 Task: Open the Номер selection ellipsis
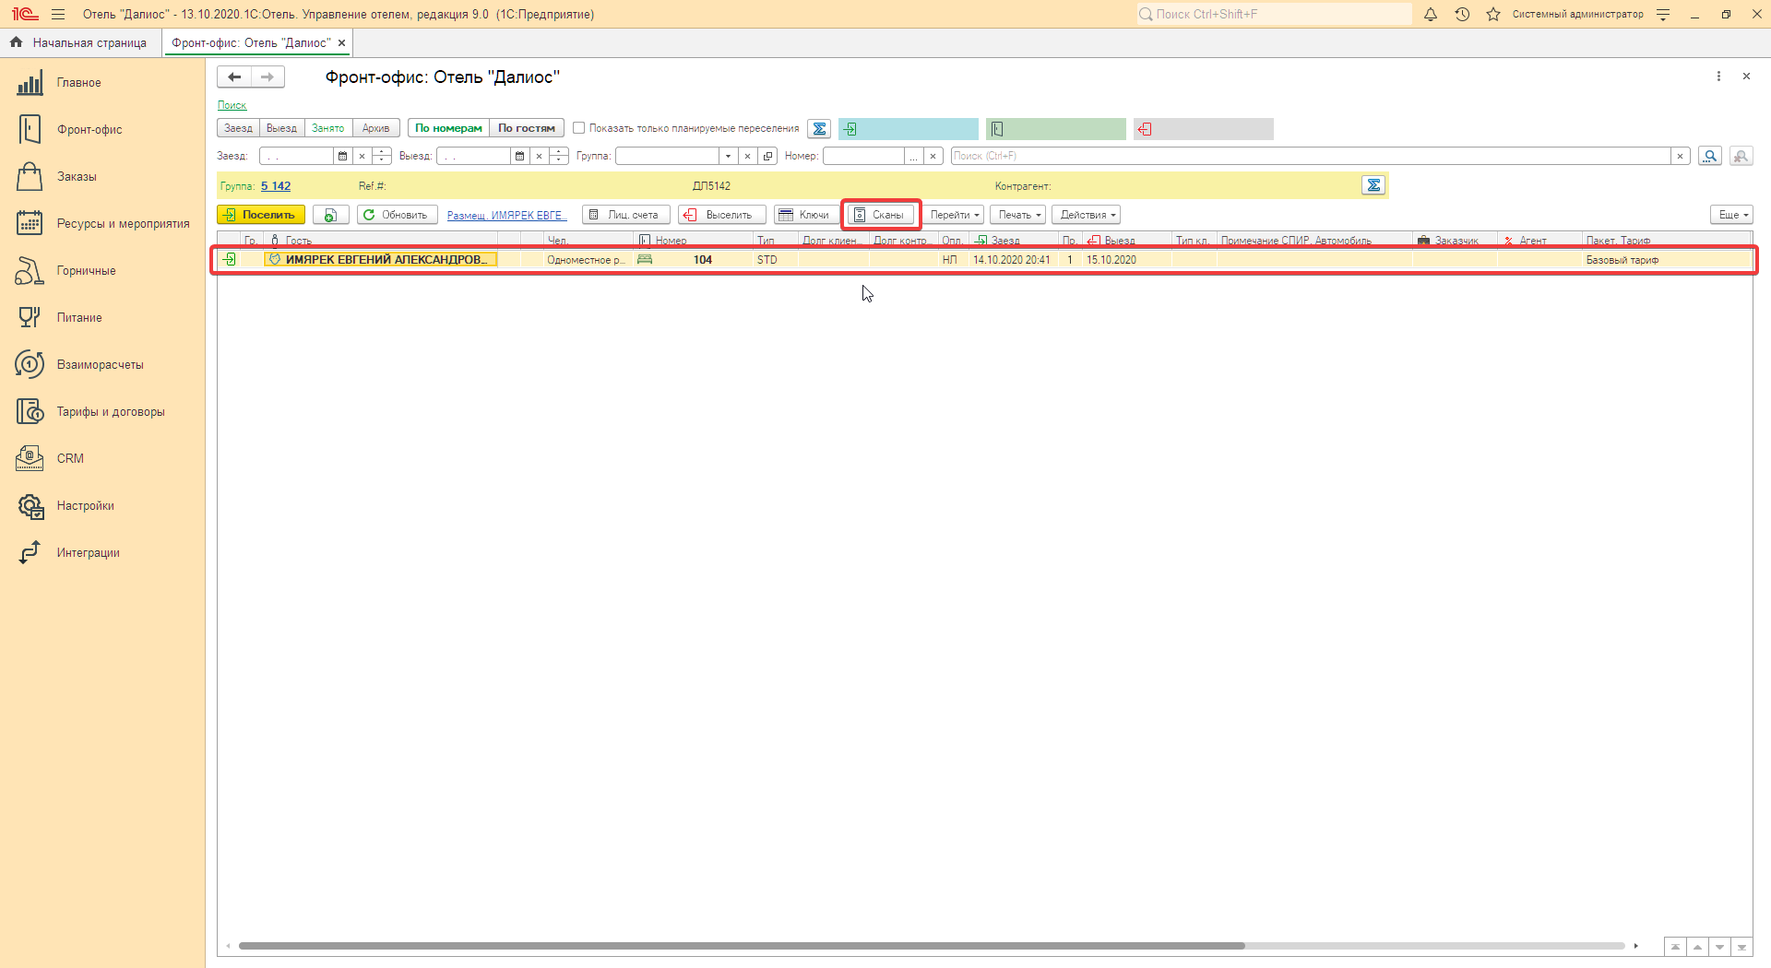[914, 157]
